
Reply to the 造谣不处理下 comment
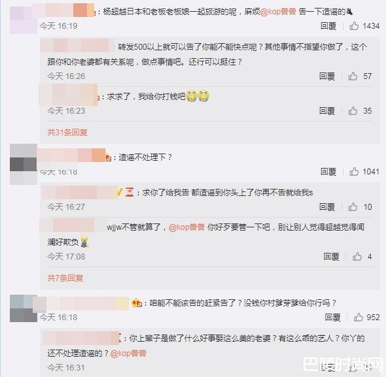click(328, 172)
